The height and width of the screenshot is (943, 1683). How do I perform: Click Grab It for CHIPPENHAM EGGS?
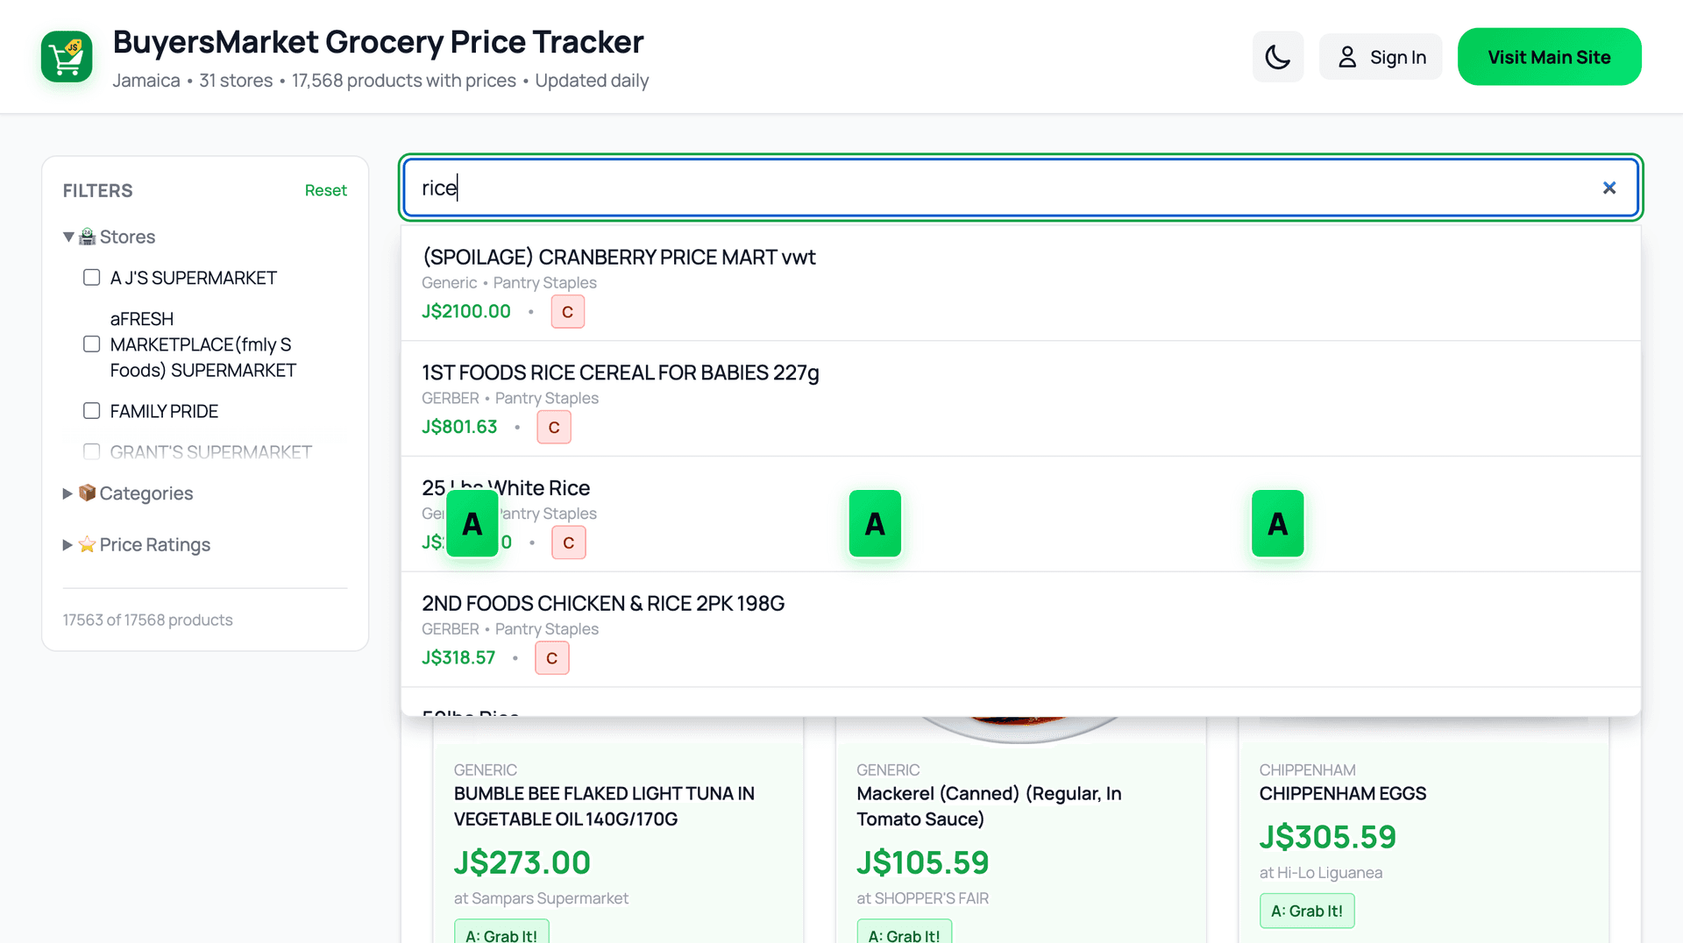pos(1307,911)
